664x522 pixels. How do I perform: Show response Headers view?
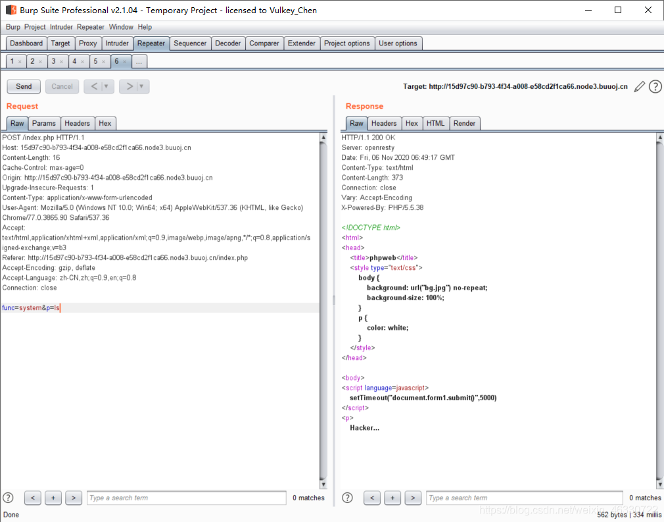pyautogui.click(x=384, y=123)
